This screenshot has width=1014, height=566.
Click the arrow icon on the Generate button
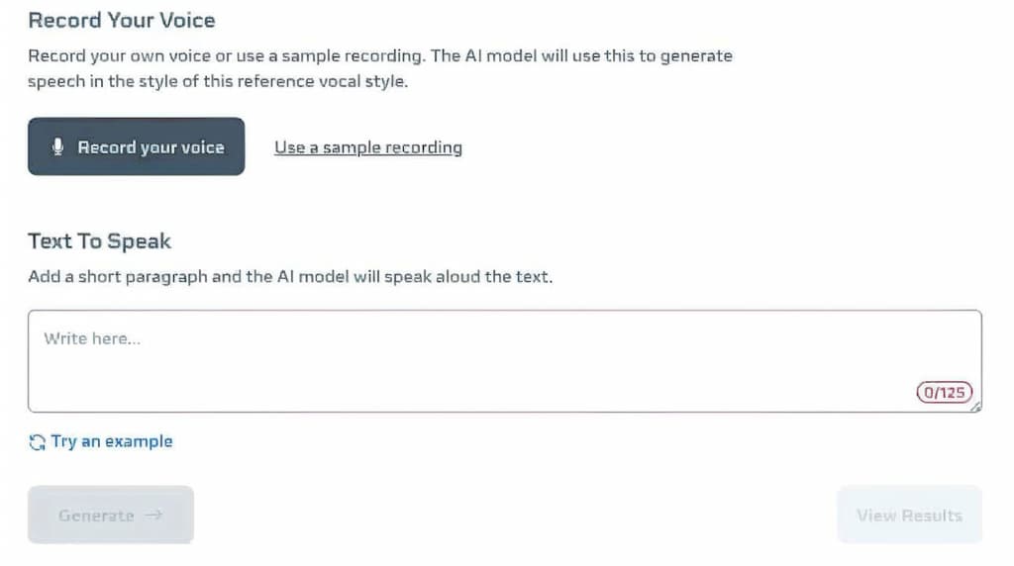coord(152,516)
